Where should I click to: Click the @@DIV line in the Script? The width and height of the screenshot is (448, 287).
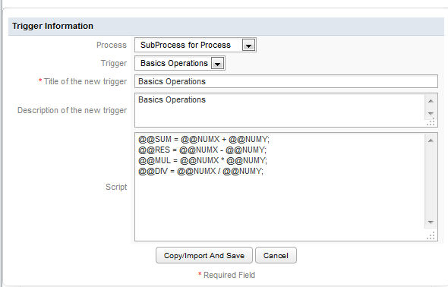click(x=200, y=171)
